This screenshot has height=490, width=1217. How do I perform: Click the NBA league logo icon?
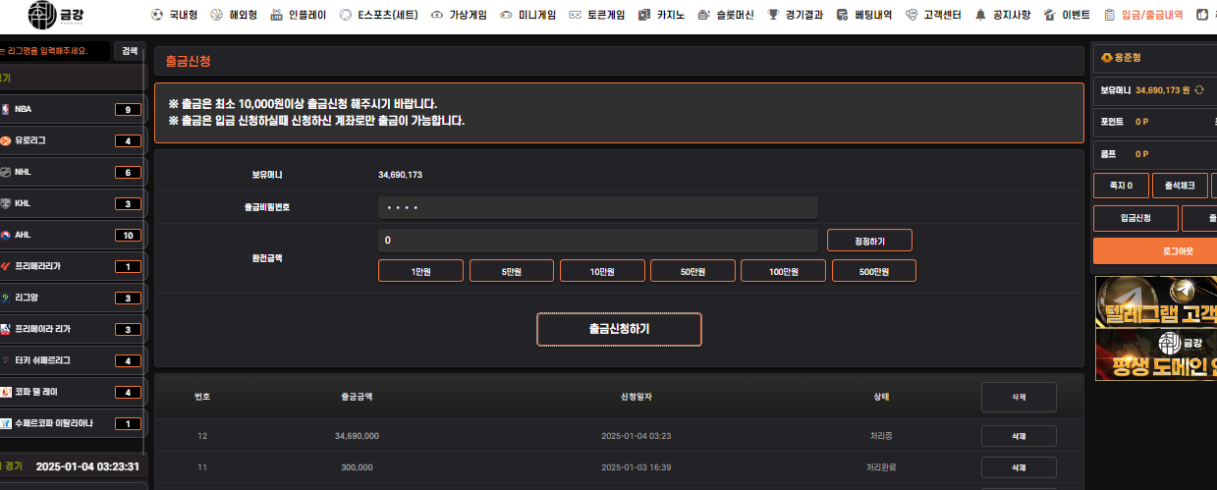[6, 109]
